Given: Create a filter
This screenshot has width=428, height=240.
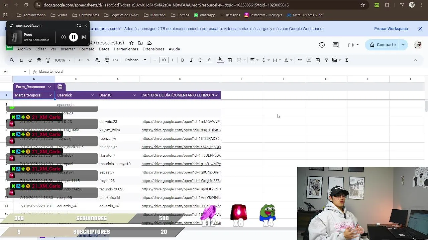Looking at the screenshot, I should [326, 60].
